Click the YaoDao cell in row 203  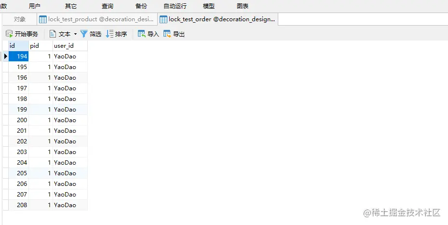point(70,152)
